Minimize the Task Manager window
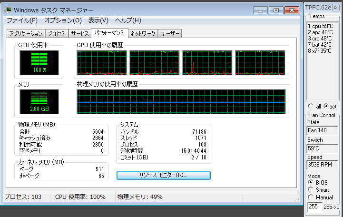 coord(262,9)
